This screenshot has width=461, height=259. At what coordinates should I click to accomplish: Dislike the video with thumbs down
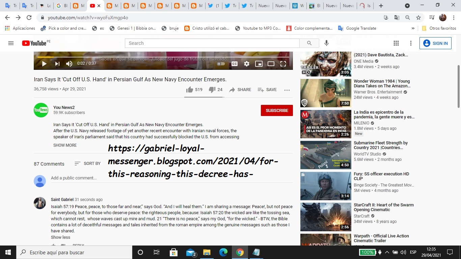pos(212,90)
